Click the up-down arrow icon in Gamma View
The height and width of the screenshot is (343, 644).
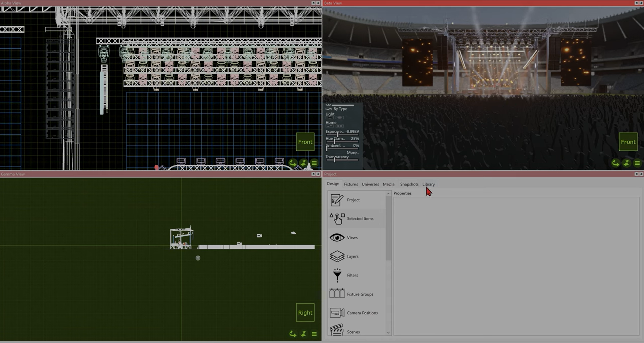[x=303, y=334]
